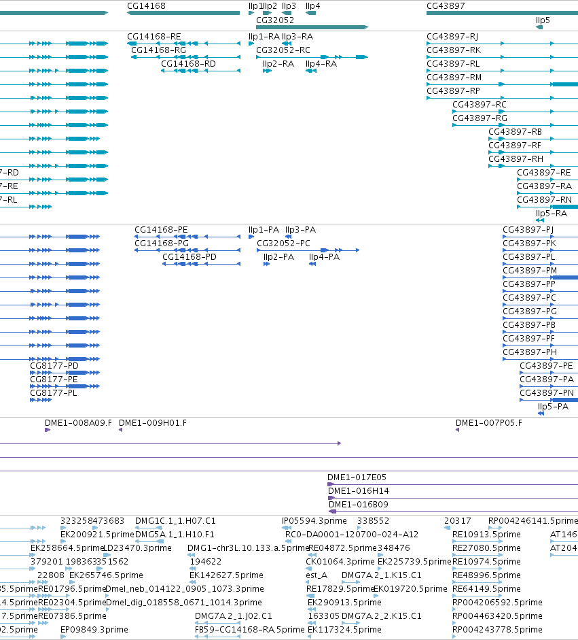Click transcript Ilp4-RA label
The width and height of the screenshot is (578, 640).
pyautogui.click(x=321, y=64)
